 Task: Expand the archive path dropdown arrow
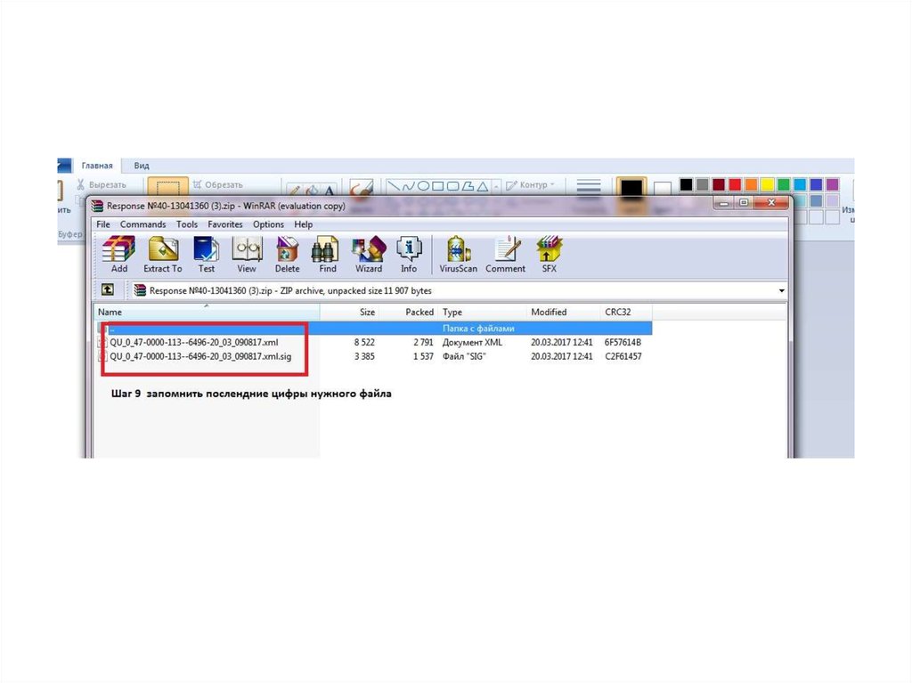point(781,291)
